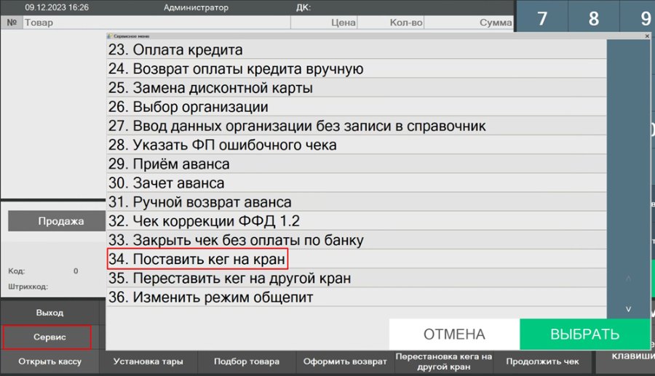Viewport: 655px width, 376px height.
Task: Select 34. Поставить кег на кран
Action: pyautogui.click(x=357, y=259)
